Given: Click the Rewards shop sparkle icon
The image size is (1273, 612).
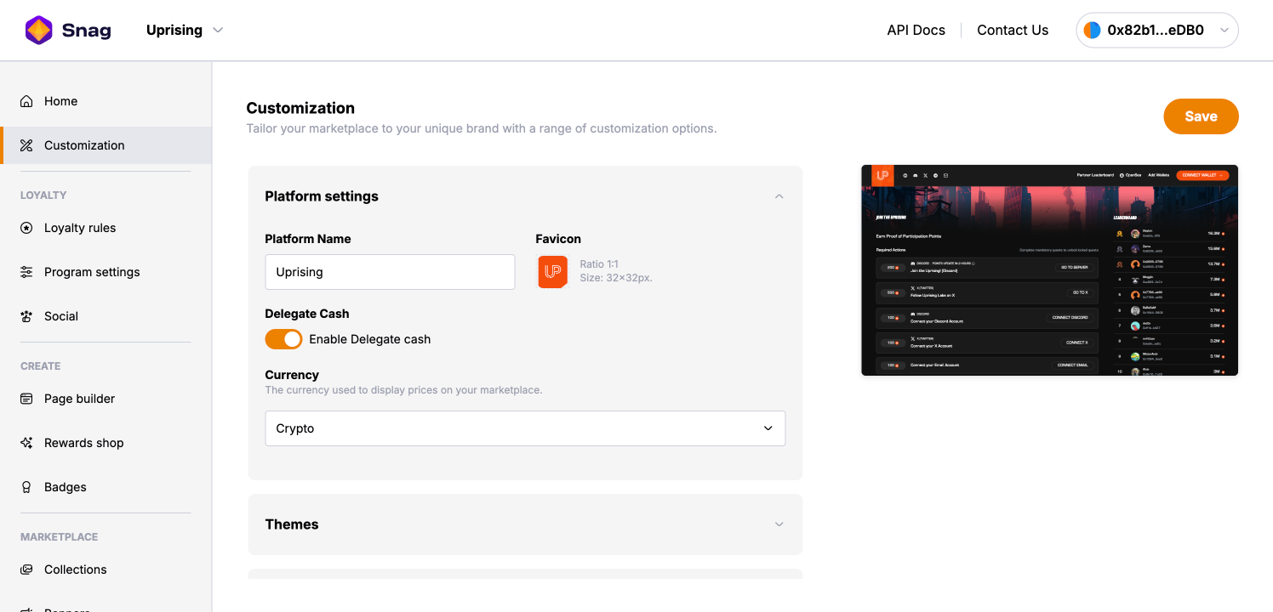Looking at the screenshot, I should coord(26,443).
